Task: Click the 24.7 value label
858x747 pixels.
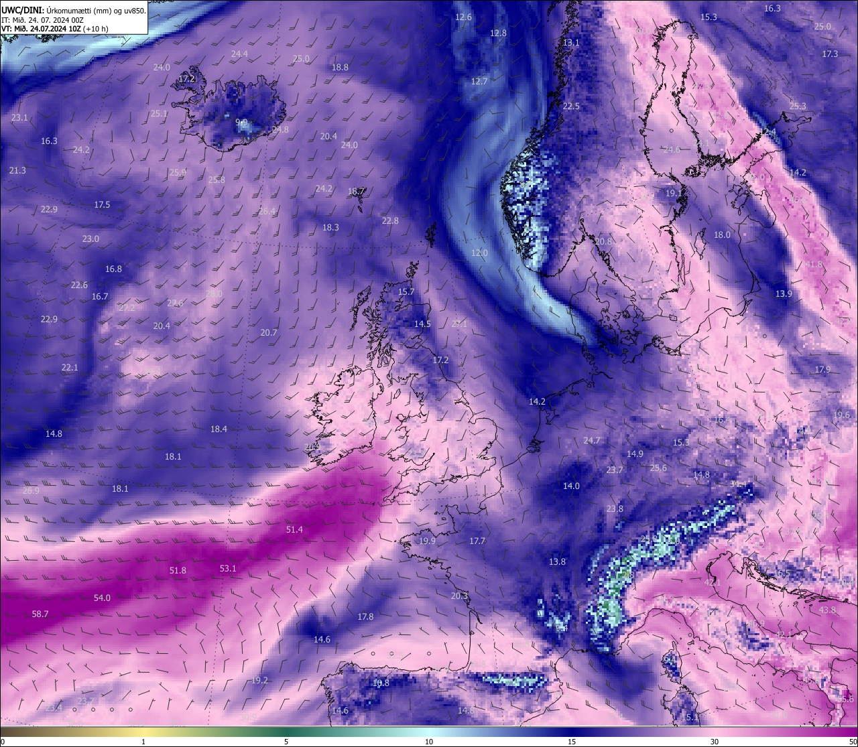Action: tap(592, 440)
